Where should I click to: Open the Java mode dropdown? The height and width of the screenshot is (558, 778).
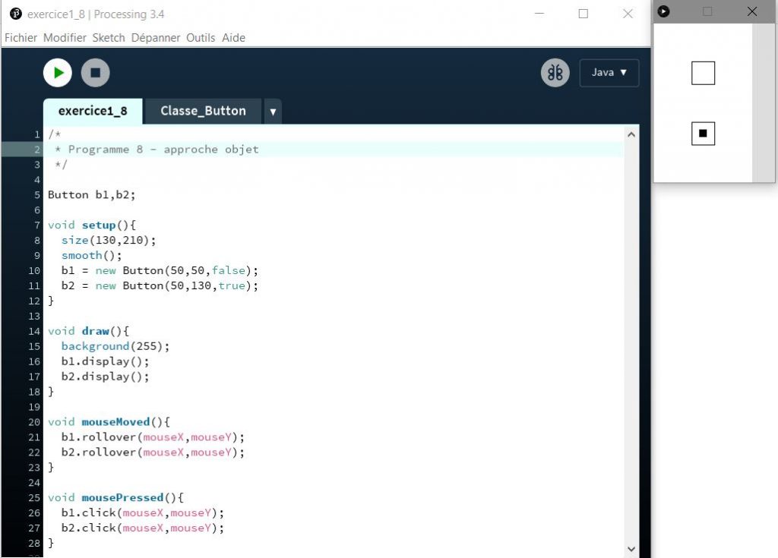click(609, 73)
